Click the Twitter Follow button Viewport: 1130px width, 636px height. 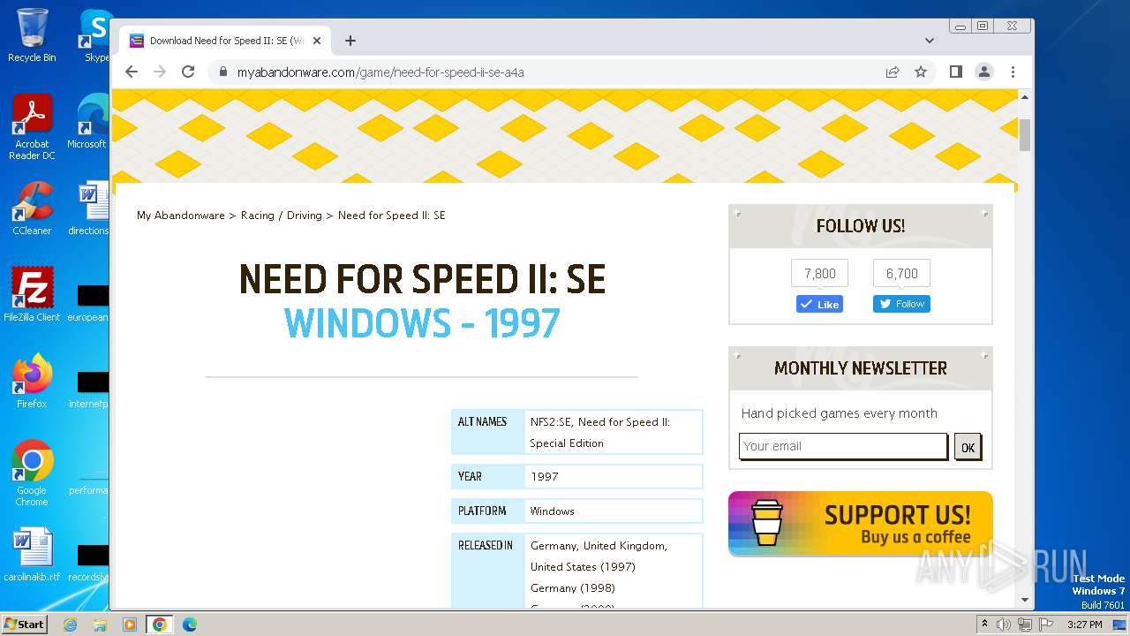pos(901,304)
